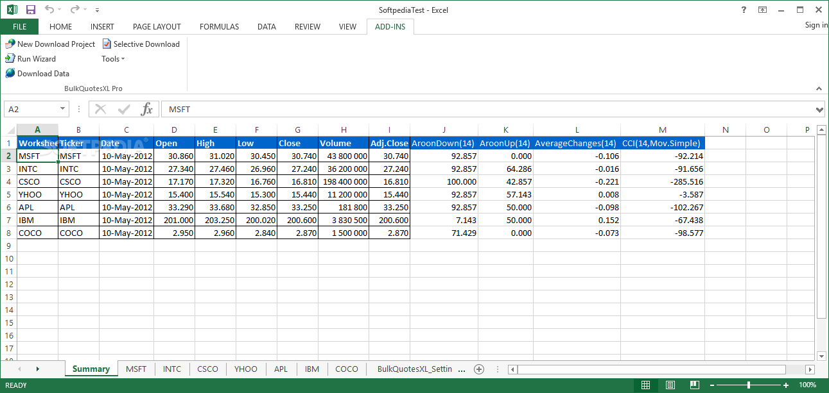Expand the formula bar
Screen dimensions: 829x393
[x=819, y=109]
